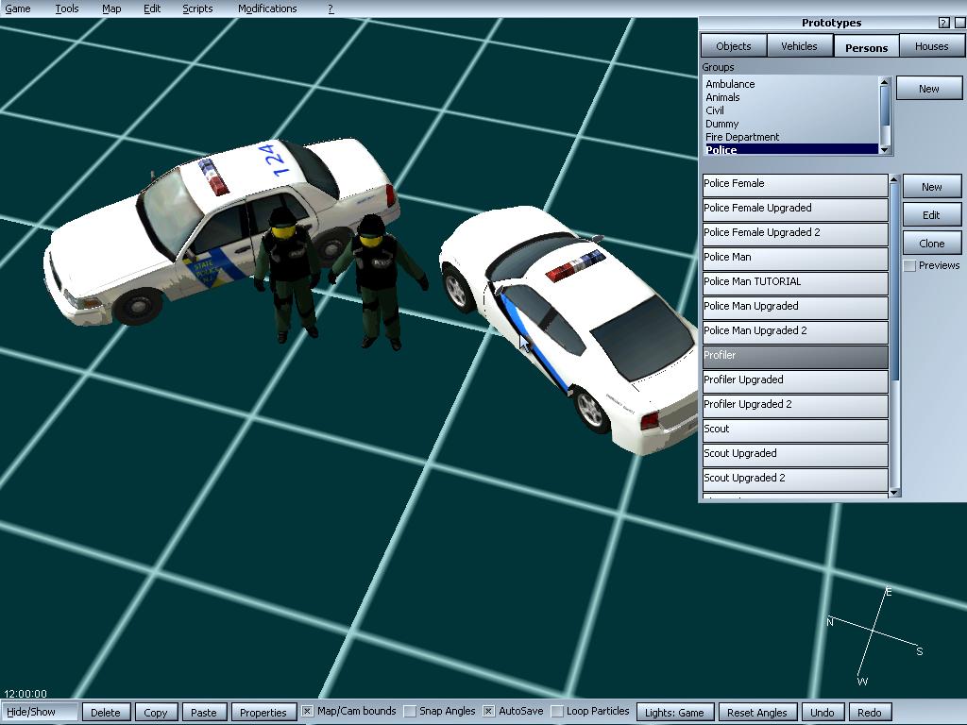This screenshot has width=967, height=725.
Task: Click the Groups list scroll down arrow
Action: point(885,150)
